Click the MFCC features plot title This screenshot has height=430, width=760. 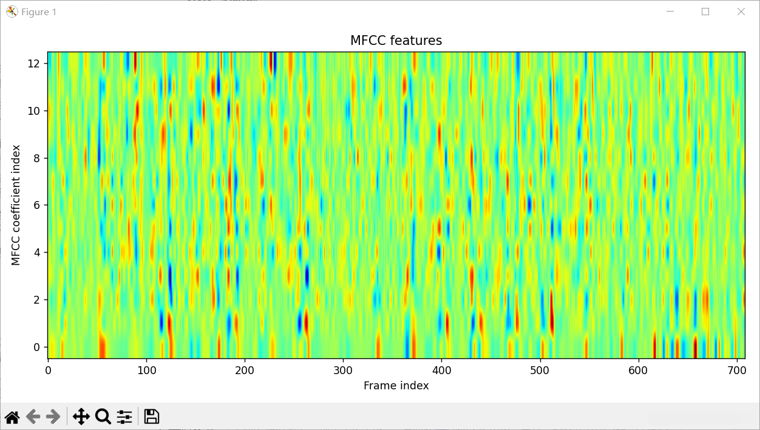tap(396, 41)
